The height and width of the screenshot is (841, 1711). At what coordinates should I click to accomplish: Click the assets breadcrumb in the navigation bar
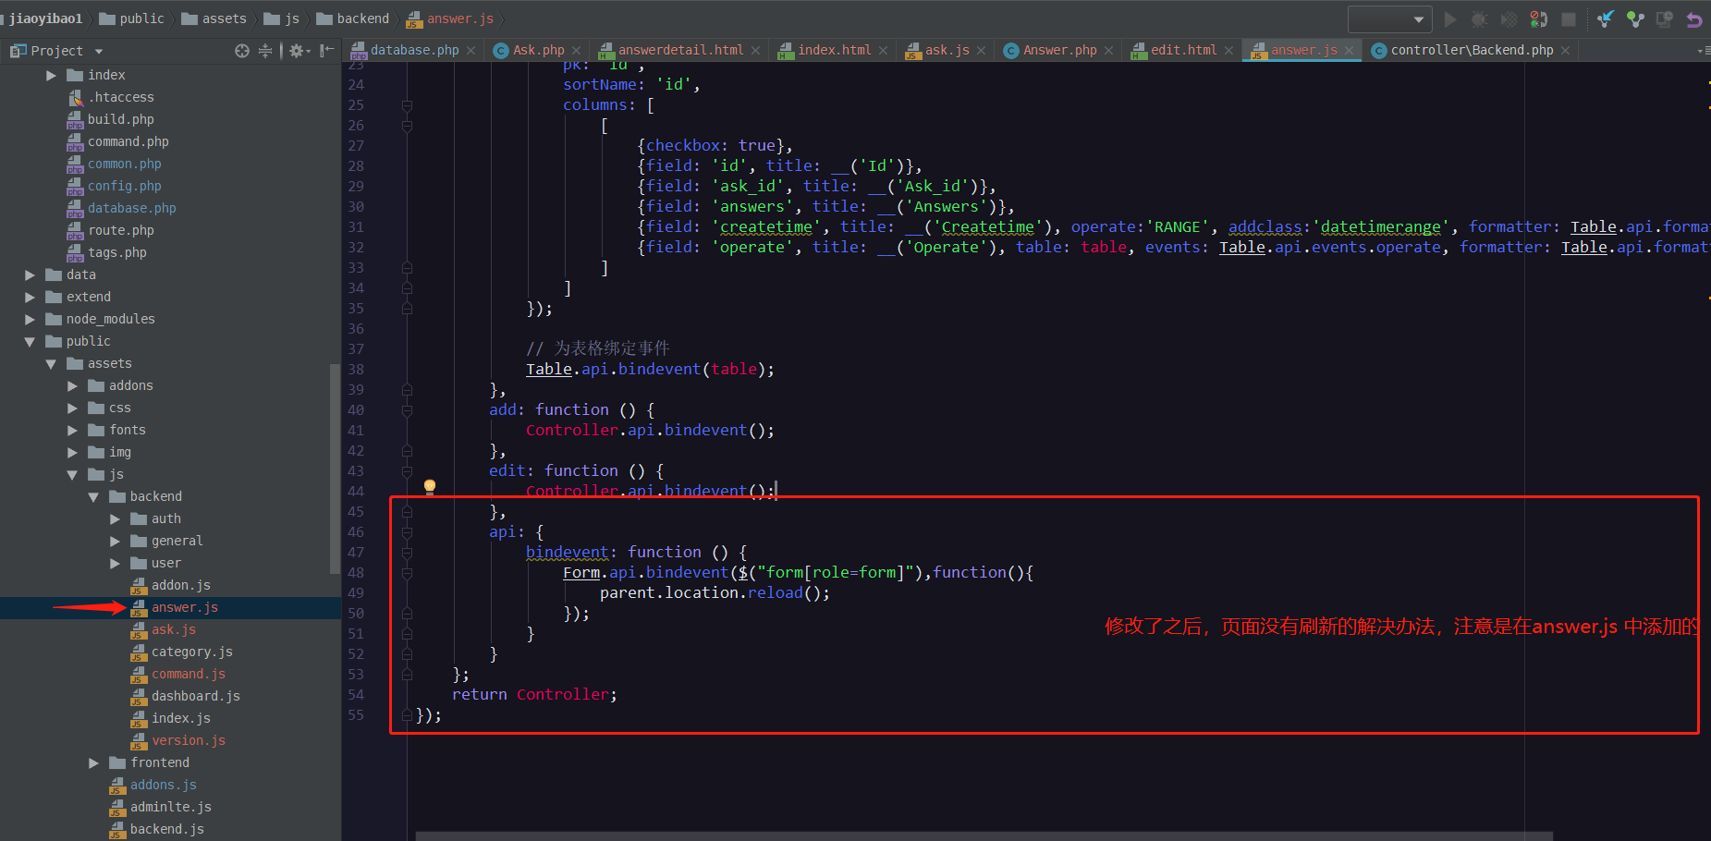[214, 18]
